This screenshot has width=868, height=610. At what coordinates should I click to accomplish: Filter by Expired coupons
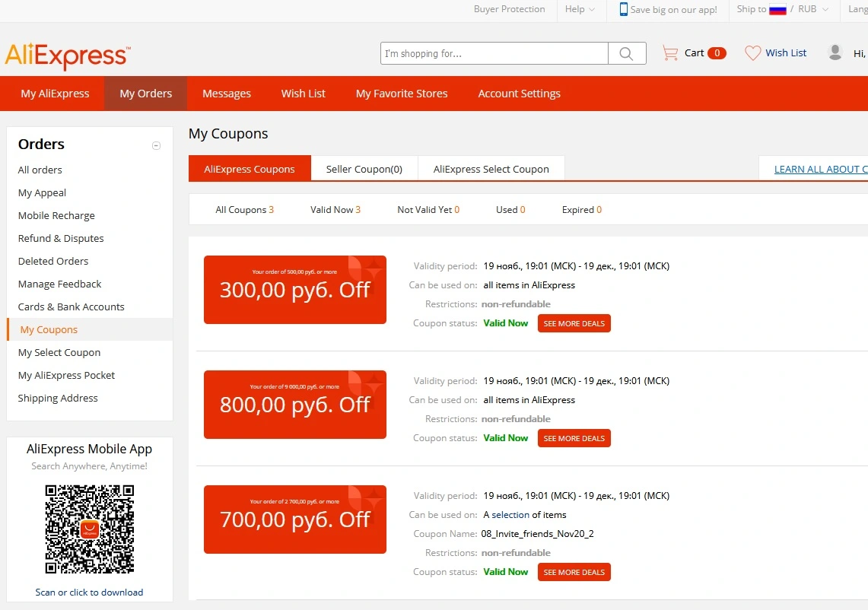pyautogui.click(x=582, y=210)
